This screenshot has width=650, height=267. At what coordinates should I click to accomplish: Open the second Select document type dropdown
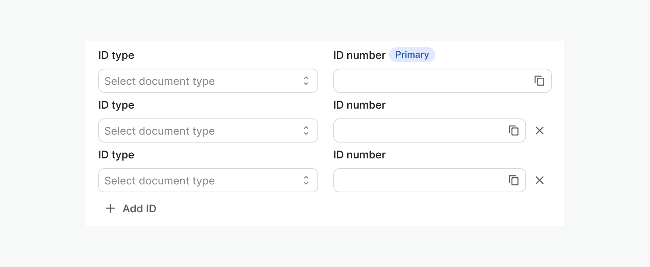point(200,130)
